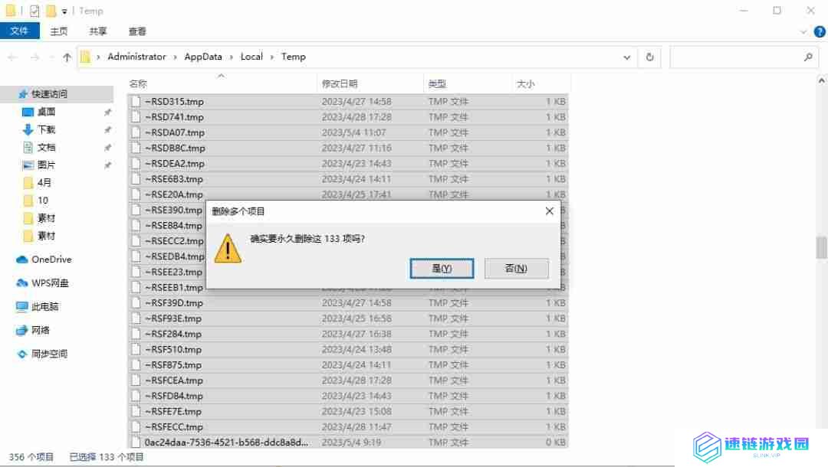The width and height of the screenshot is (828, 467).
Task: Click the vertical scrollbar thumb of file list
Action: click(821, 247)
